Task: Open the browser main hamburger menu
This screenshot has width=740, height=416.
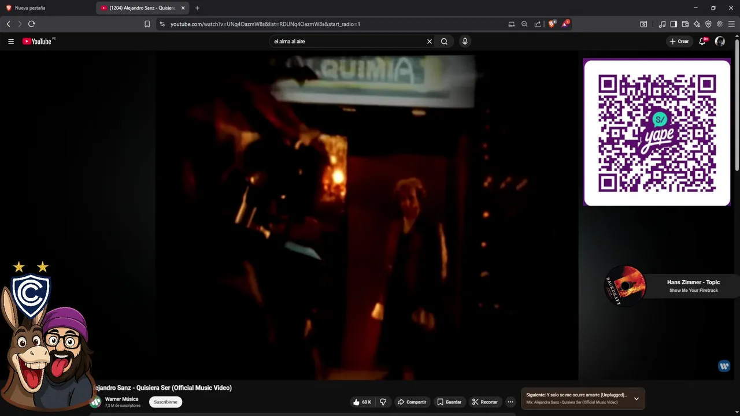Action: pos(731,24)
